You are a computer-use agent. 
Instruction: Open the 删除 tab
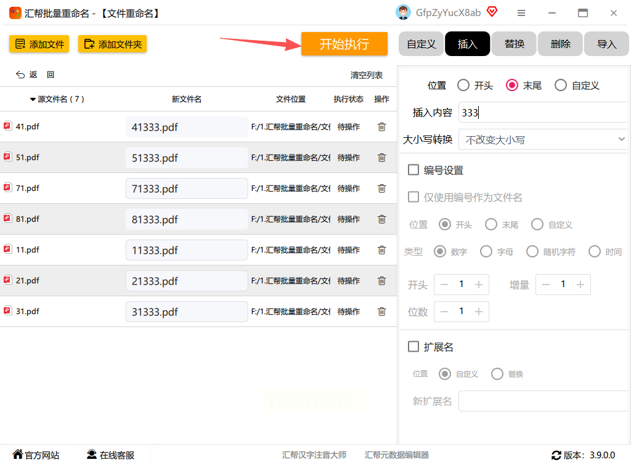point(560,44)
